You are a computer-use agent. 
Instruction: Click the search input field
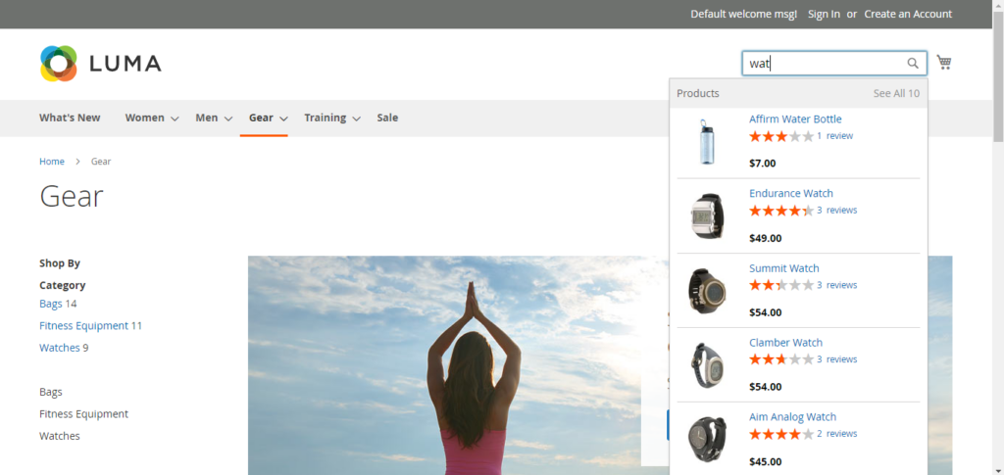[824, 64]
